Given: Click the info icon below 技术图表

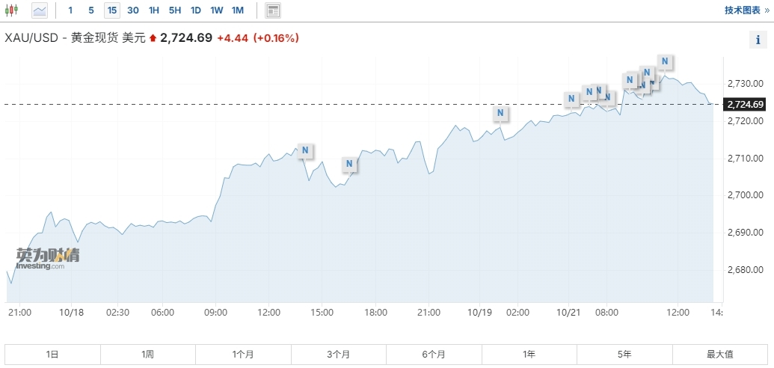Looking at the screenshot, I should click(x=756, y=40).
